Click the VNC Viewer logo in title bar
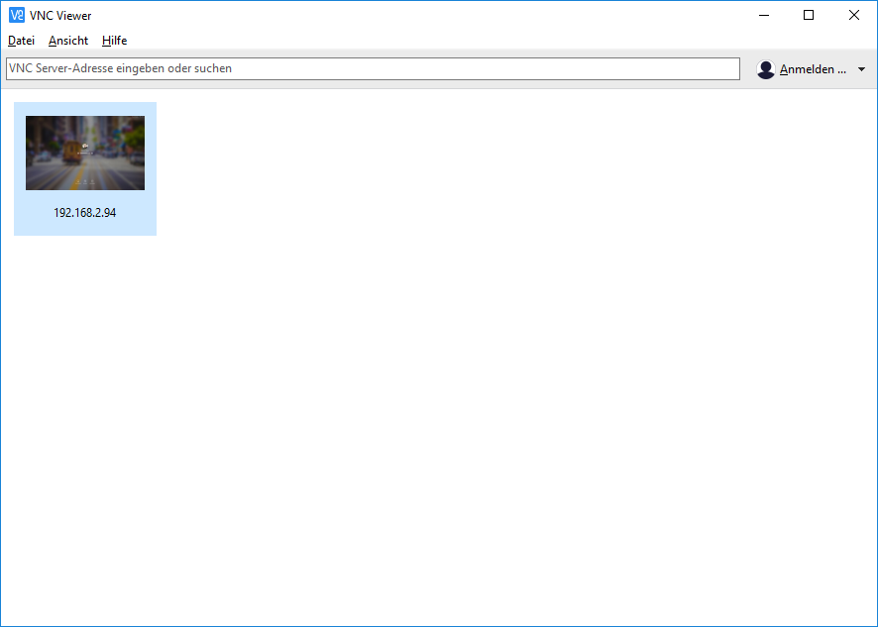878x627 pixels. [16, 15]
